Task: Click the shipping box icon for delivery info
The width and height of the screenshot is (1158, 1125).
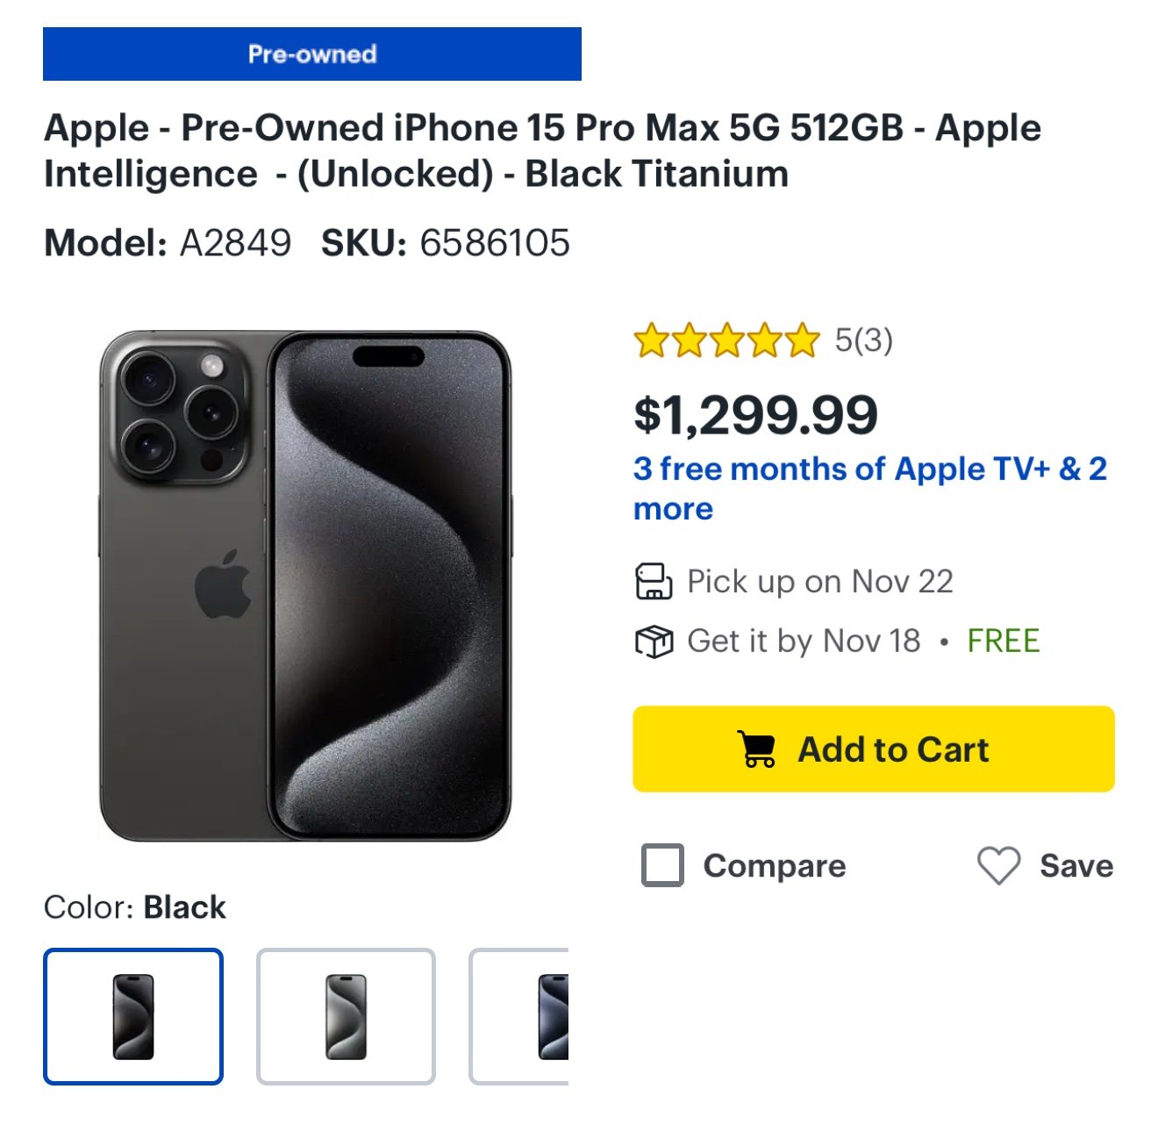Action: tap(655, 641)
